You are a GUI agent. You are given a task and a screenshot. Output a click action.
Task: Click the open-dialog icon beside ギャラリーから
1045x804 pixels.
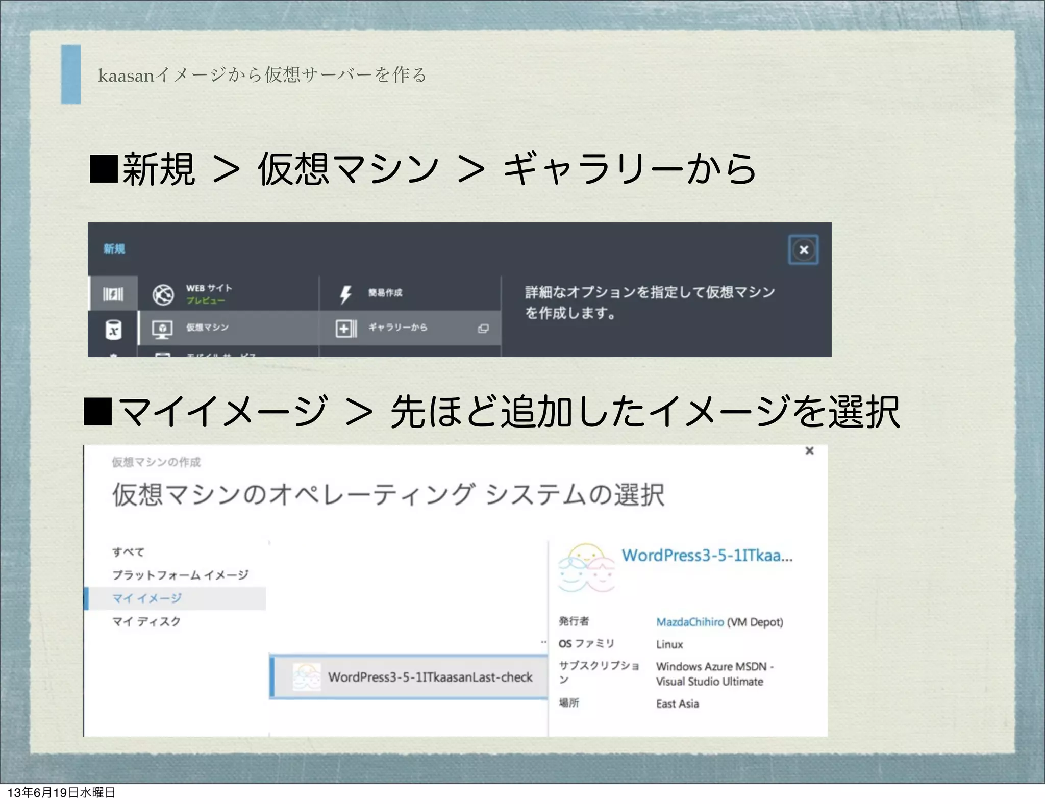click(483, 329)
